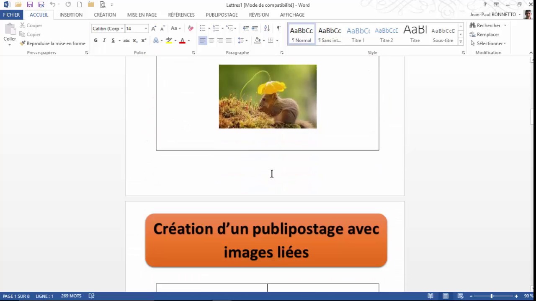Open the Word help question mark
Screen dimensions: 536x301
point(485,5)
